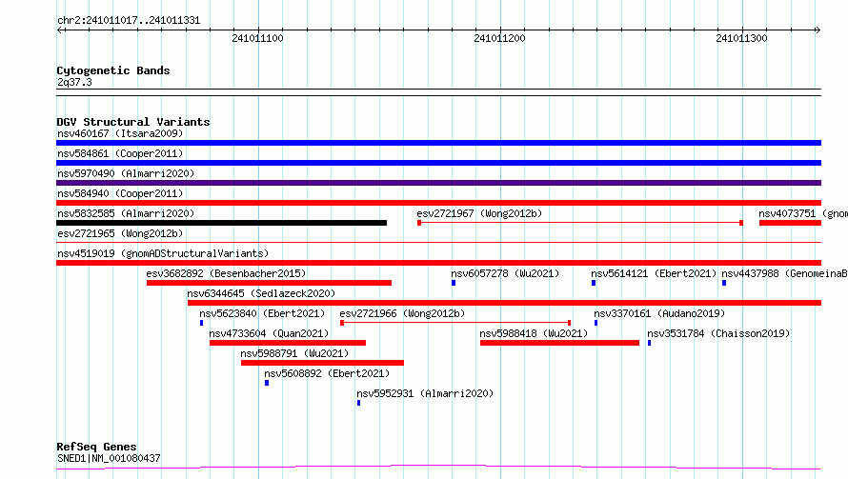
Task: Open nsv3531784 (Chaisson2019) label
Action: pos(718,333)
